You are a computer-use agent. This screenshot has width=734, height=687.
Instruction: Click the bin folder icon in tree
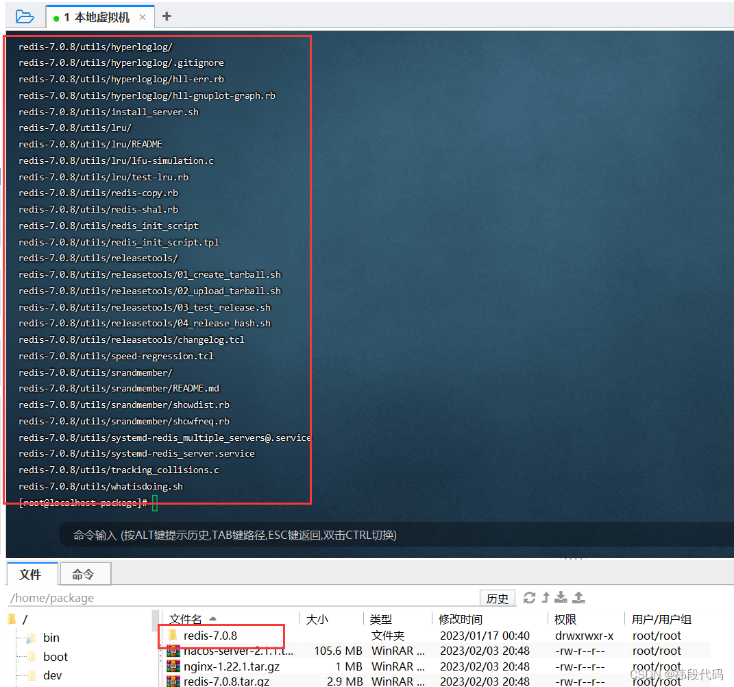tap(32, 638)
